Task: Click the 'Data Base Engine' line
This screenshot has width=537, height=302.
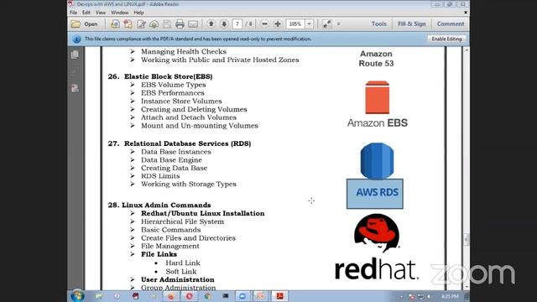Action: coord(171,160)
